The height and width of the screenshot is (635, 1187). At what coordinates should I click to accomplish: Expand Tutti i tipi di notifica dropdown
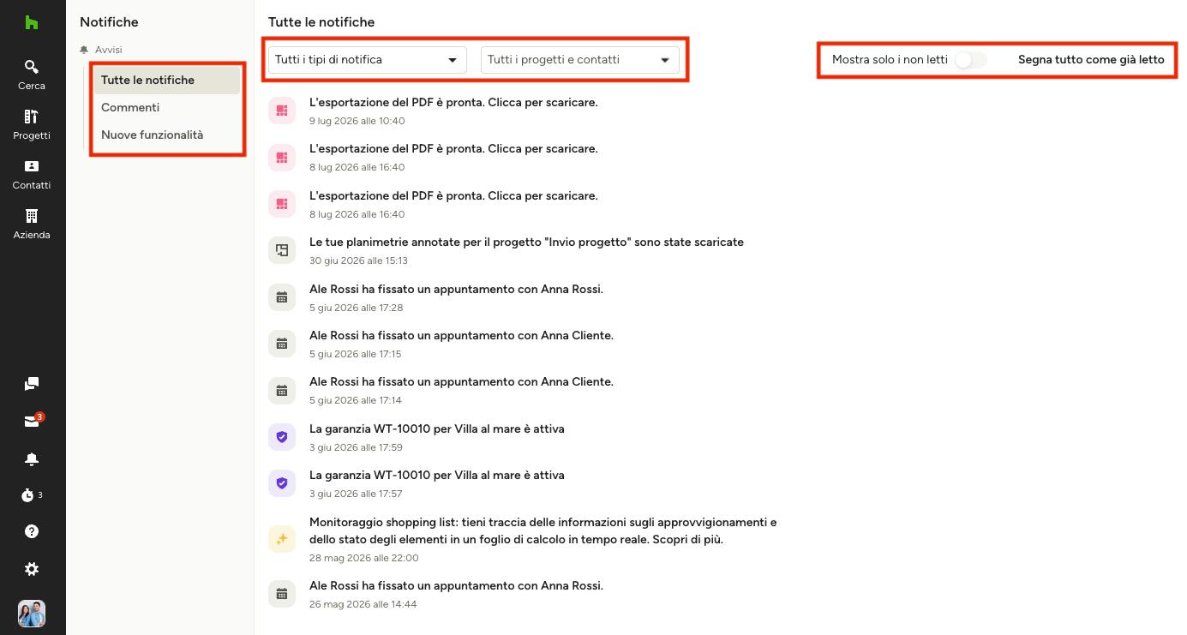pos(367,60)
